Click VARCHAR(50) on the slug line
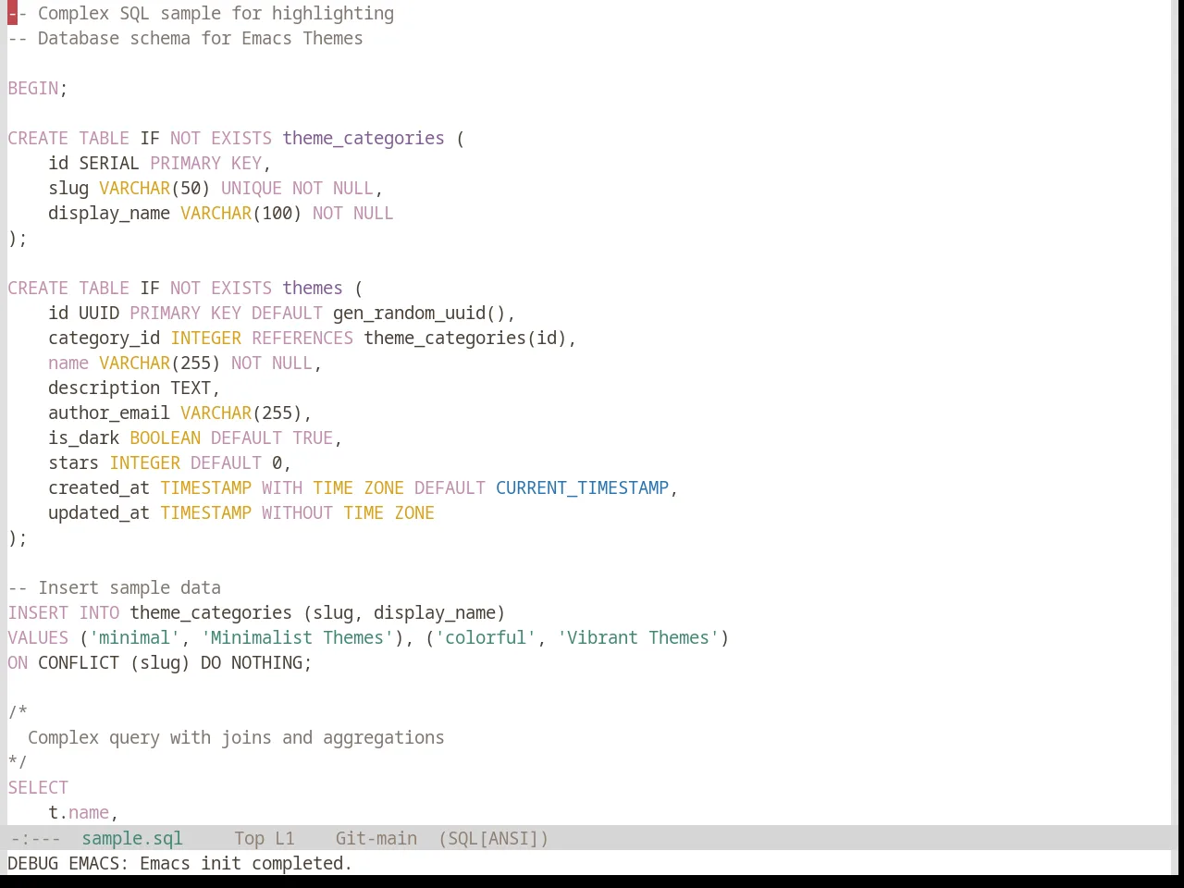 154,188
